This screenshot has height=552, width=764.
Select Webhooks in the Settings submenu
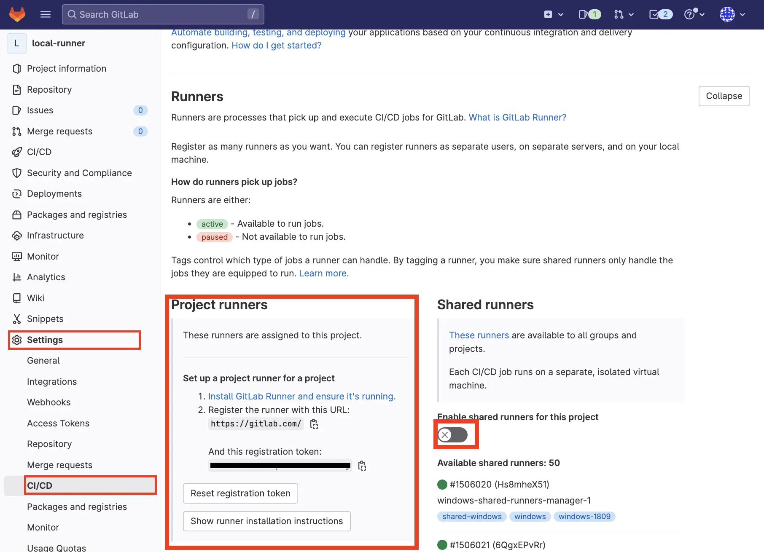pos(49,402)
